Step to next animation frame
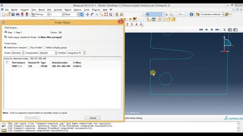The image size is (243, 136). 212,29
